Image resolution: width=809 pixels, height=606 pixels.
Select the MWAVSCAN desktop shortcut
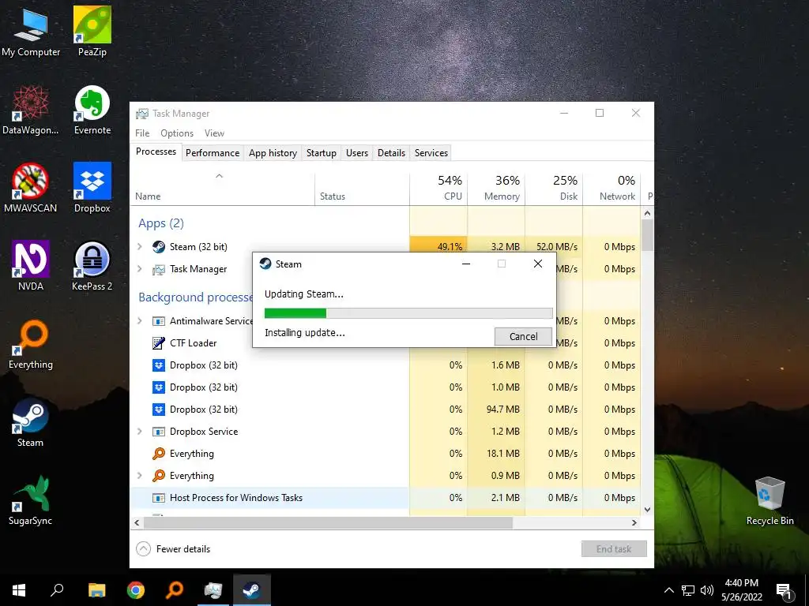click(x=31, y=188)
